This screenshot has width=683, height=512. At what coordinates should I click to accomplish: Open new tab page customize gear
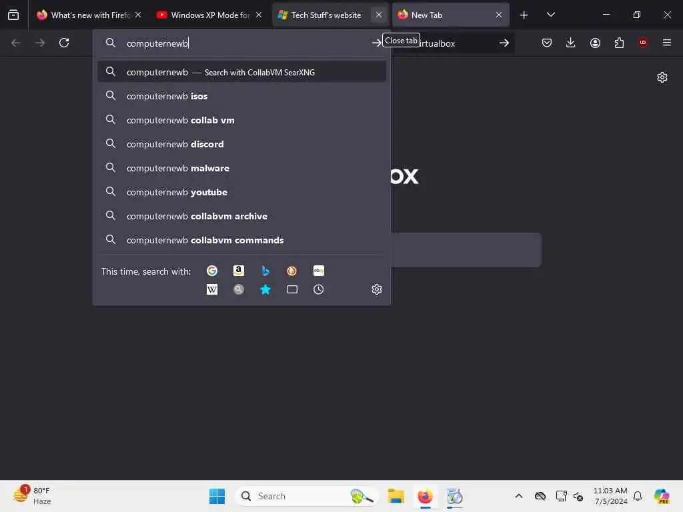click(662, 77)
